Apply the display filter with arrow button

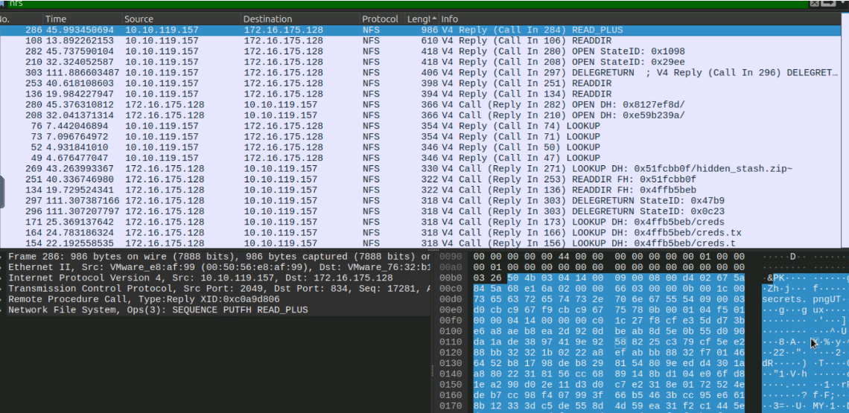tap(827, 4)
